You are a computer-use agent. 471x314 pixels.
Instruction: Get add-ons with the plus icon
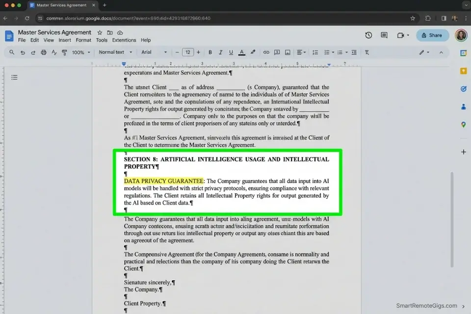click(463, 152)
